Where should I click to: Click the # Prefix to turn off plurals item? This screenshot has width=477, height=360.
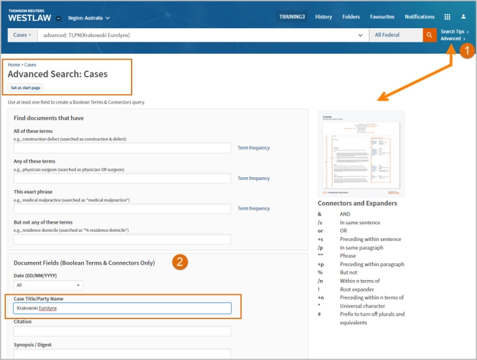click(361, 318)
